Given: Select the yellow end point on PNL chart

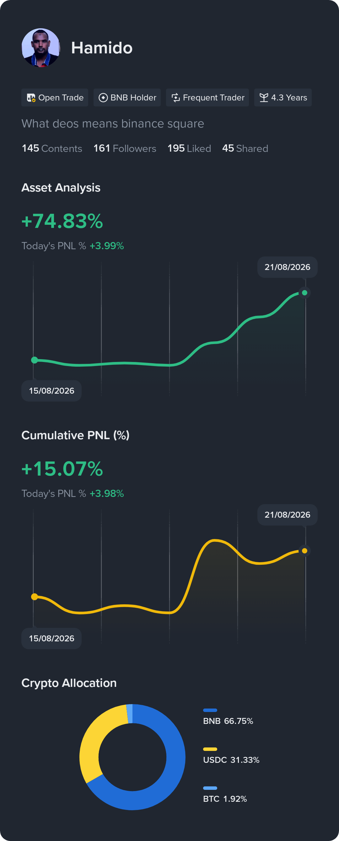Looking at the screenshot, I should (x=304, y=551).
